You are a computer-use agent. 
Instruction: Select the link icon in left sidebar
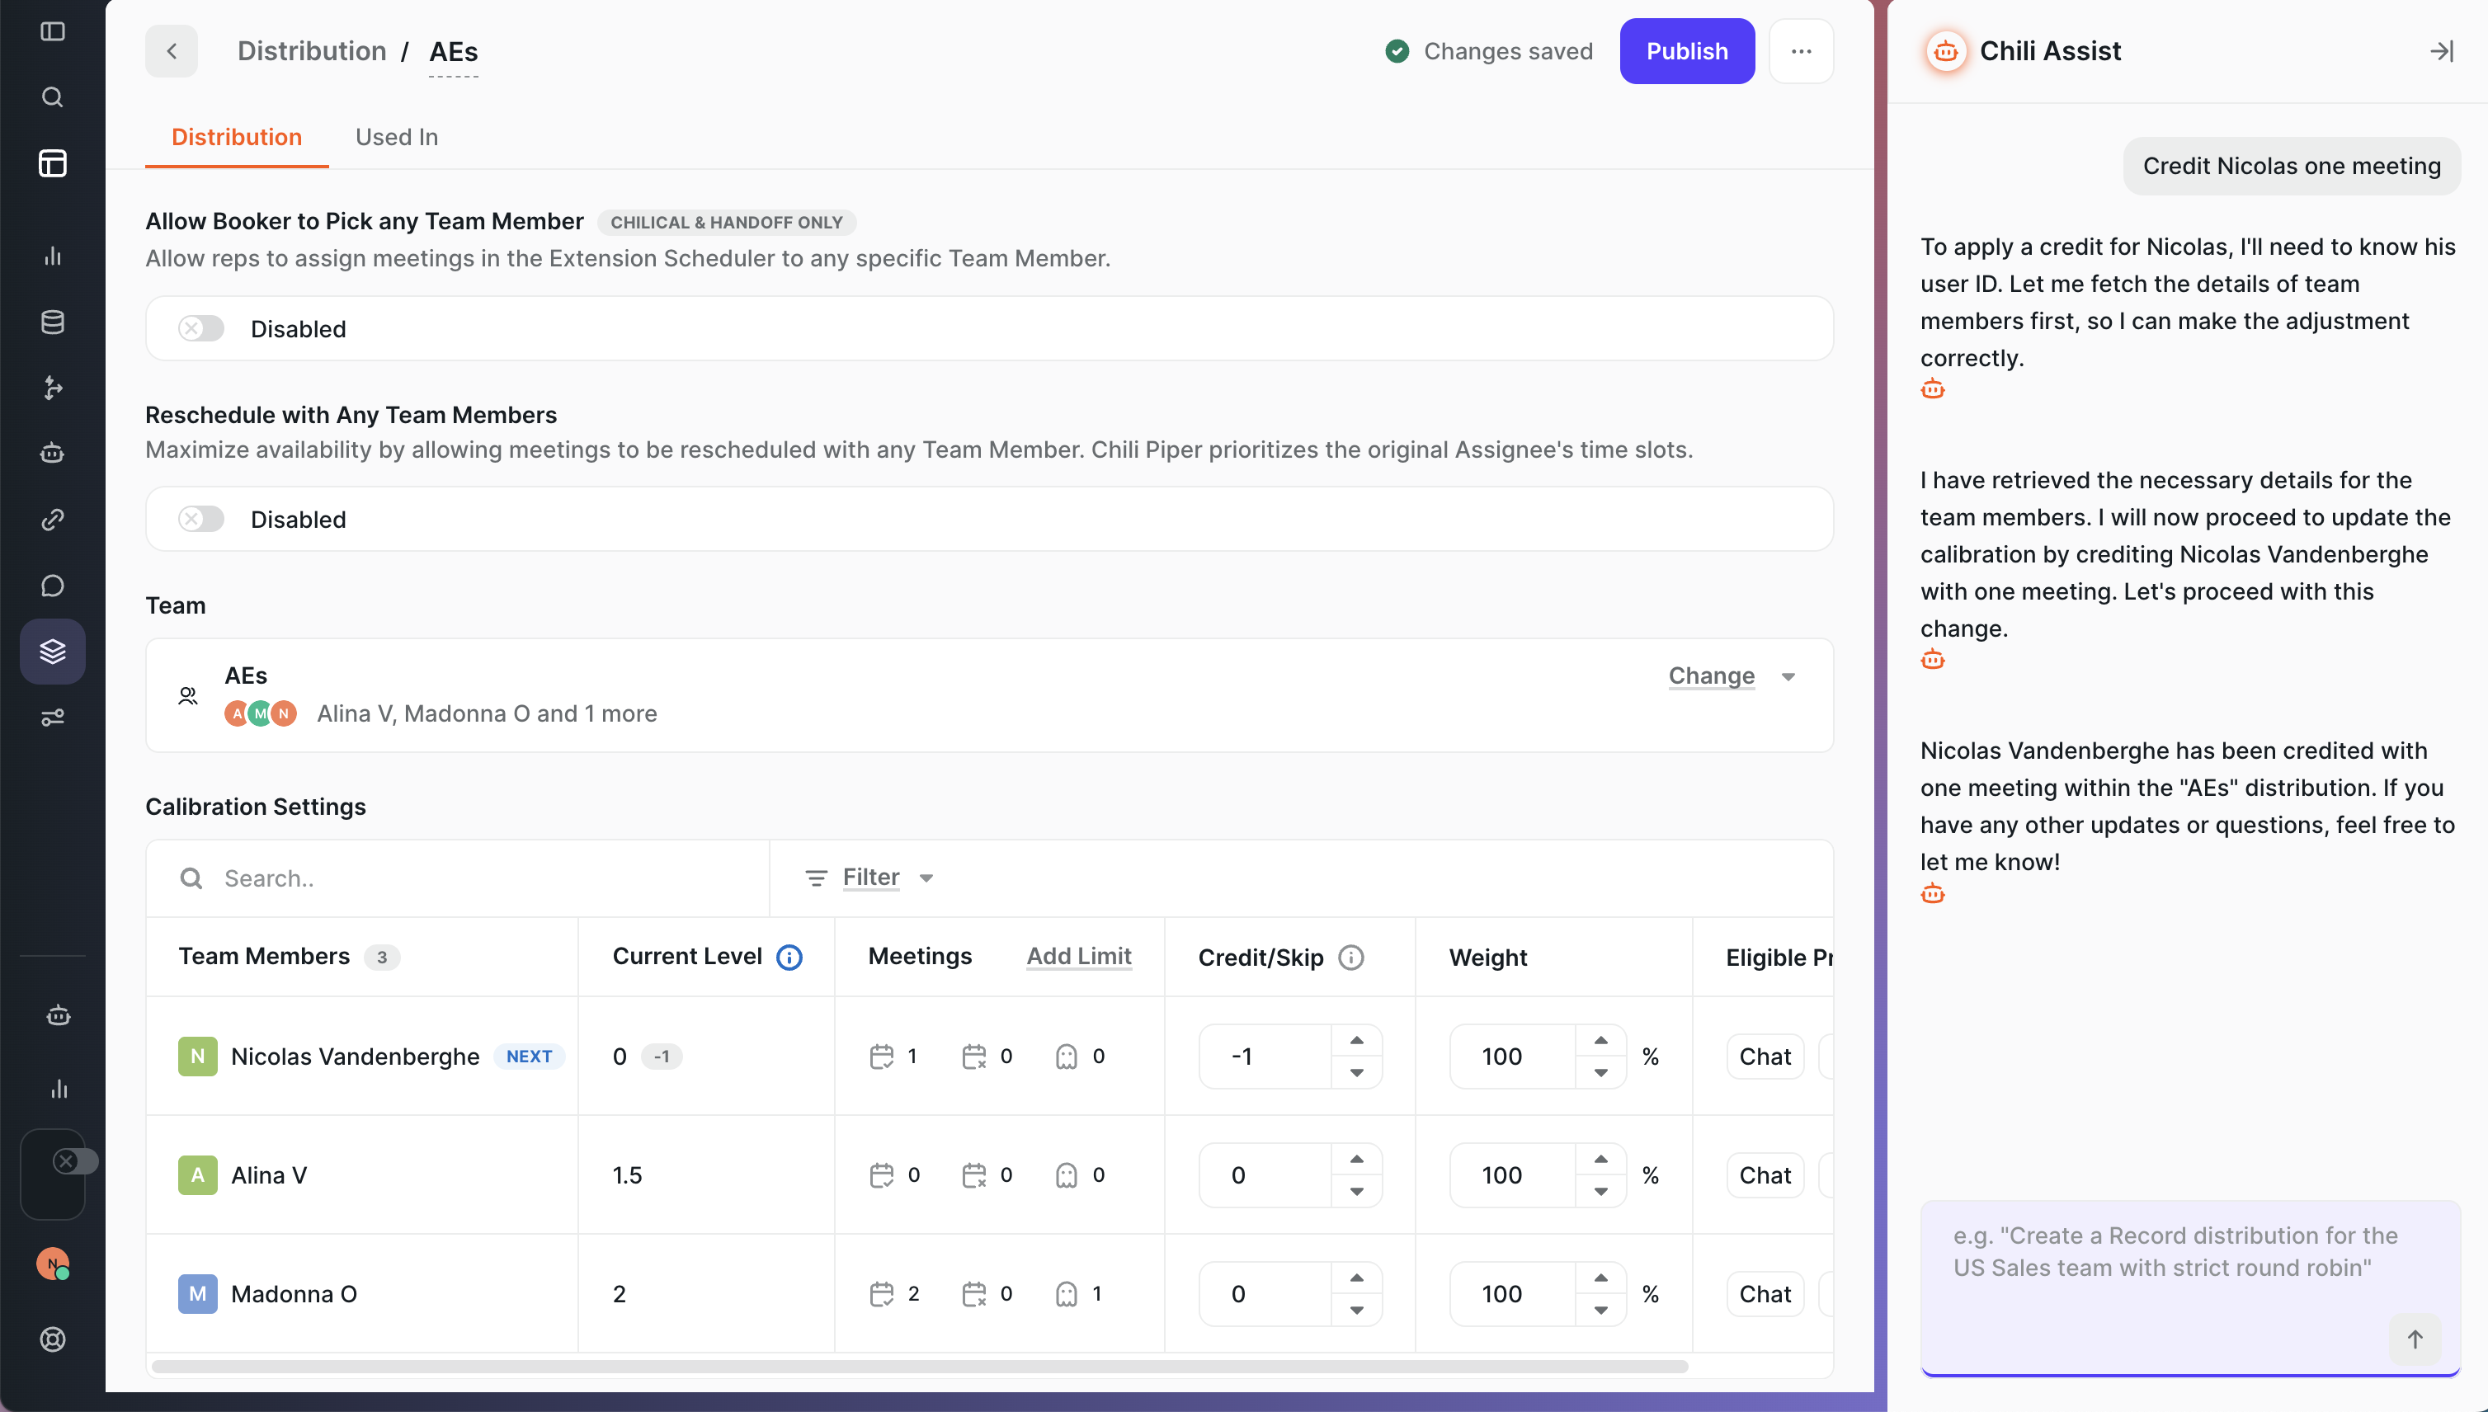click(51, 519)
